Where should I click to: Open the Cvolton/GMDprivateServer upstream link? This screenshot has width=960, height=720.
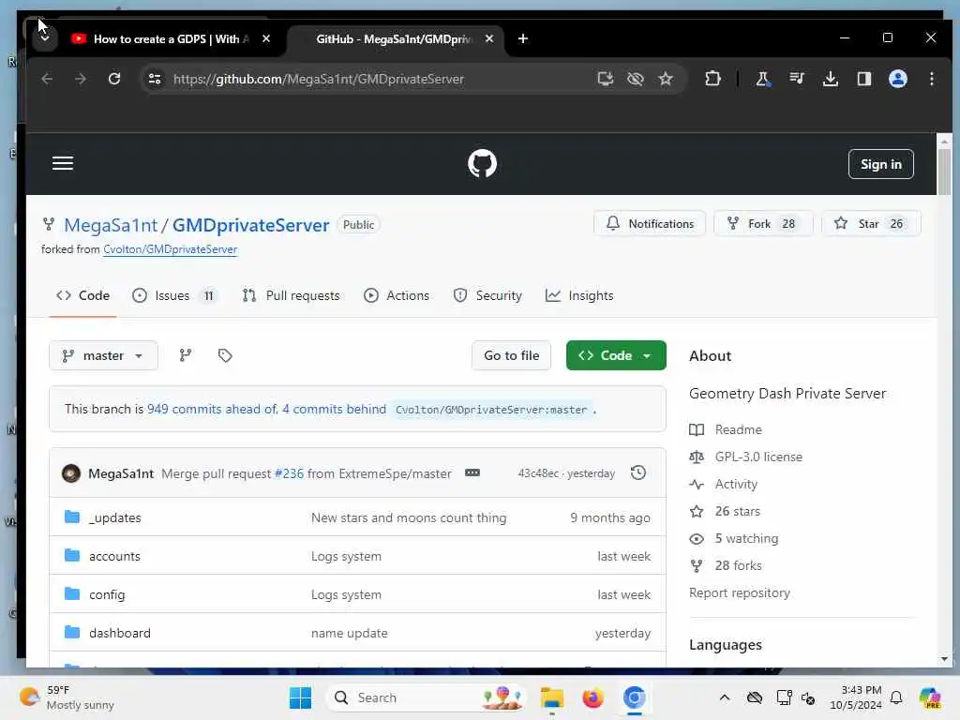click(x=171, y=249)
